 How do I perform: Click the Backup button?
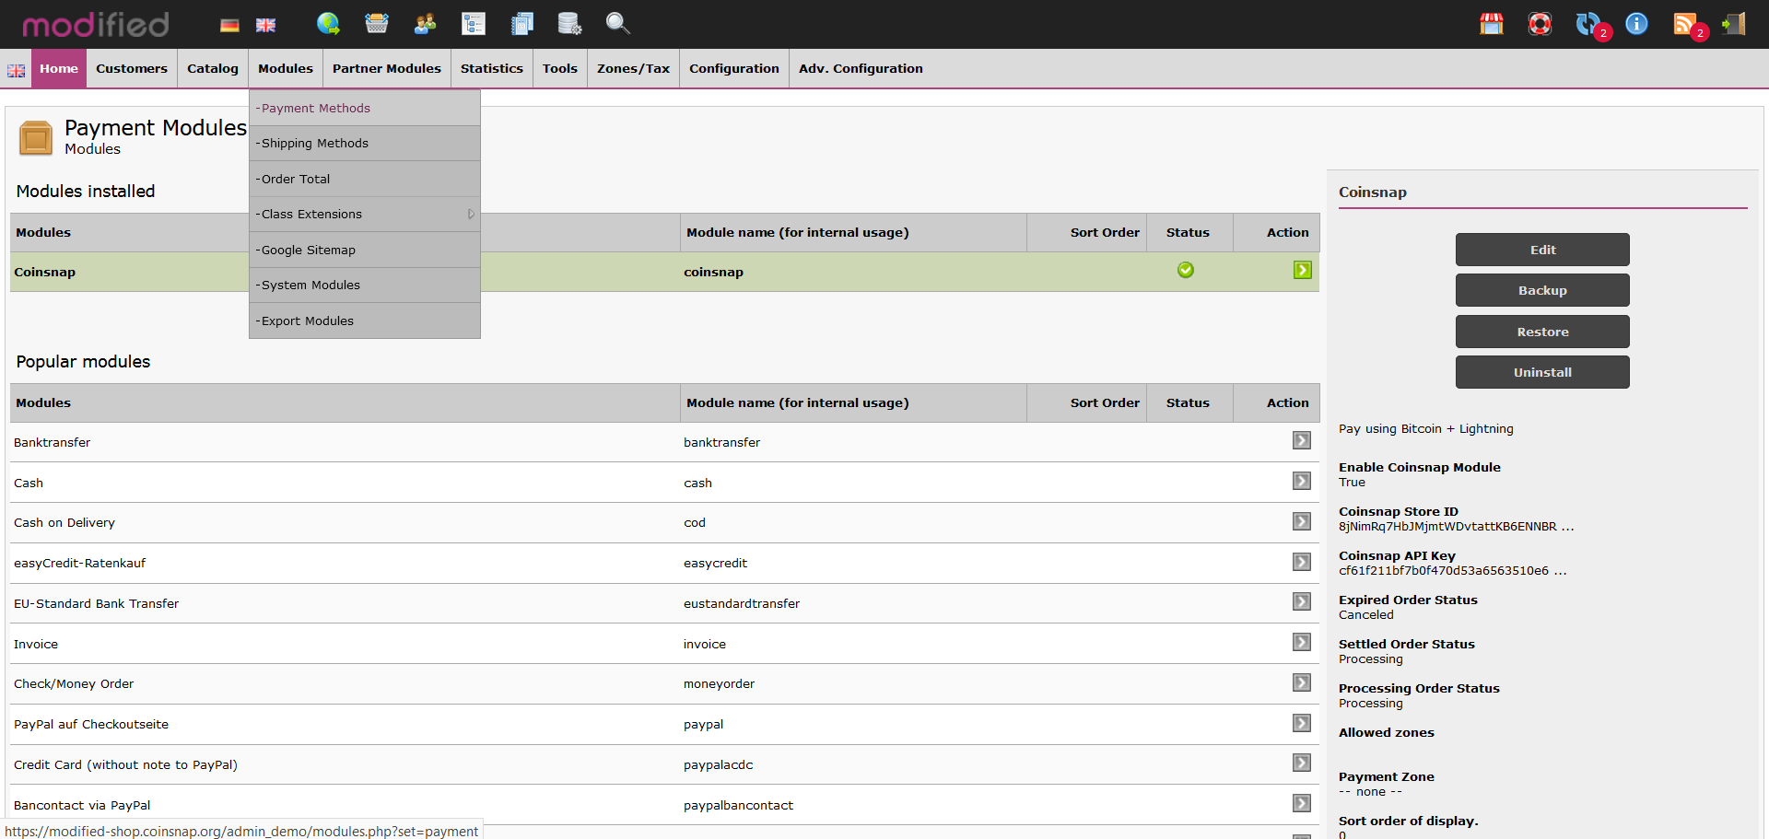tap(1542, 290)
